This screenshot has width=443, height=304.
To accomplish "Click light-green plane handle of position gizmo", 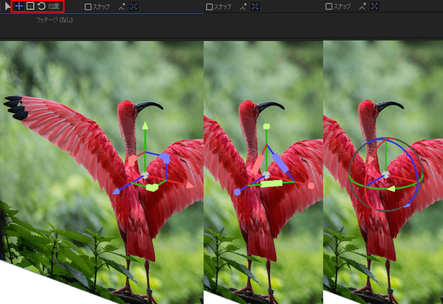I will point(152,187).
